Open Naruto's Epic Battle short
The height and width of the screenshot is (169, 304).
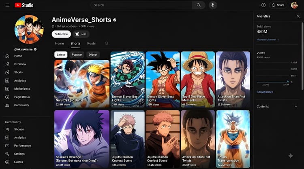tap(82, 84)
